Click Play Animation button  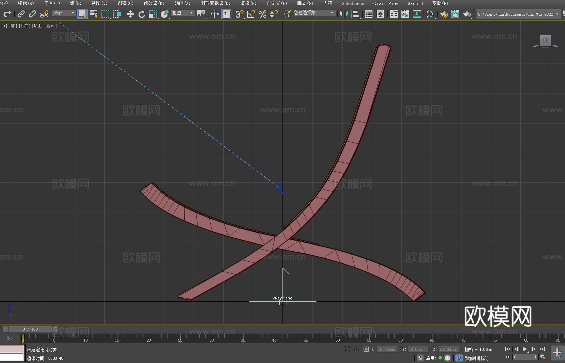(525, 349)
